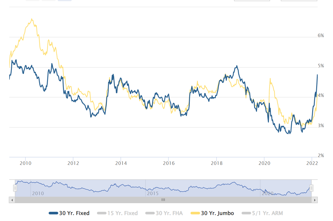
Task: Click the left arrow of the bottom scrollbar
Action: [12, 199]
